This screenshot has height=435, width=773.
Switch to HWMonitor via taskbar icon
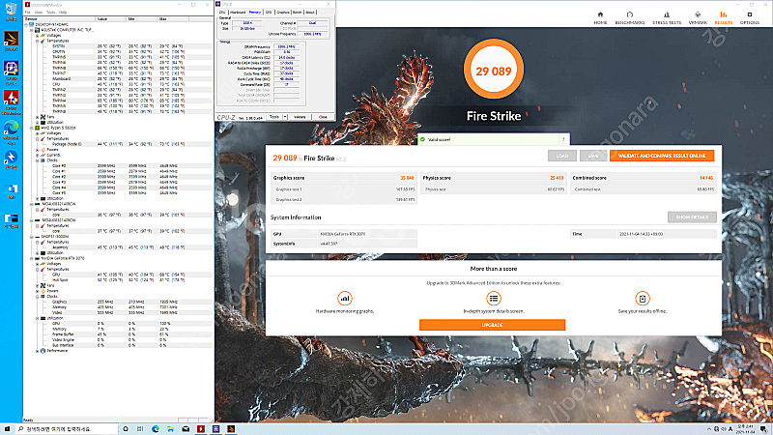tap(201, 429)
